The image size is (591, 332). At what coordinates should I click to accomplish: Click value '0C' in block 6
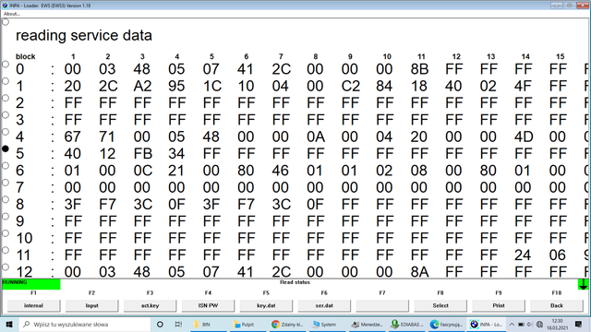[x=142, y=171]
